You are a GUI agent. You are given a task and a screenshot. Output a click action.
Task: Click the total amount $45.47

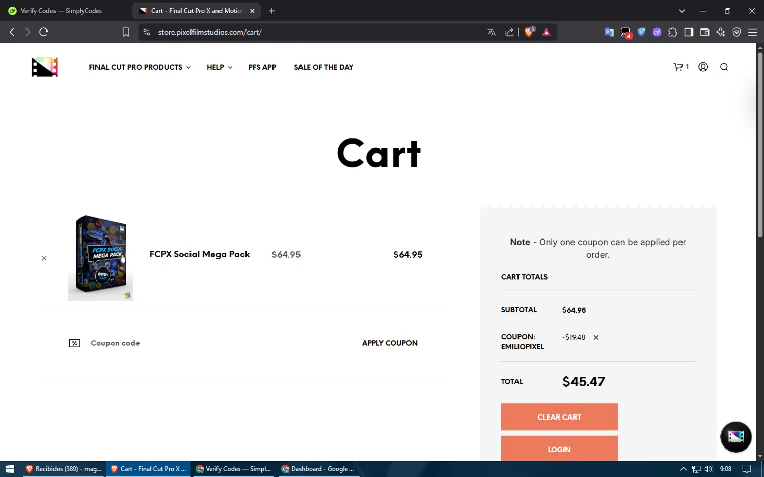click(x=583, y=382)
